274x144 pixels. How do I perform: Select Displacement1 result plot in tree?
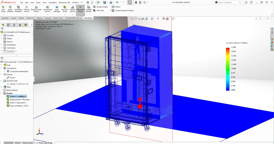click(x=20, y=99)
